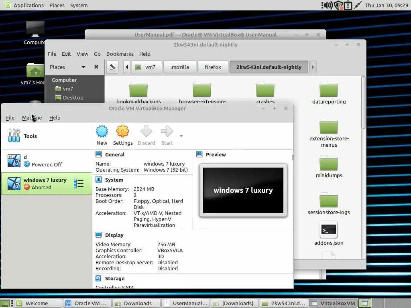Open file manager View menu
The image size is (411, 308).
point(82,54)
